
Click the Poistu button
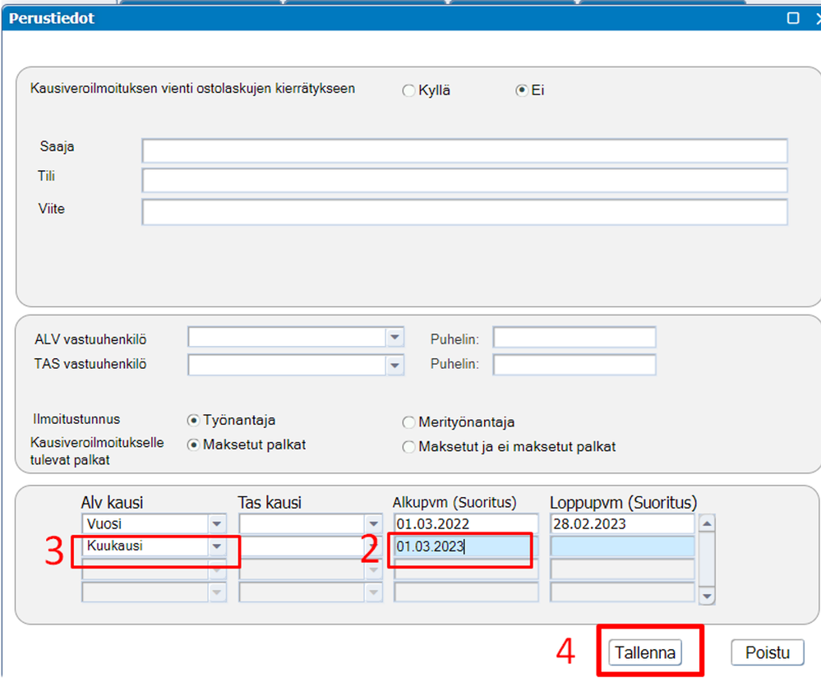767,652
